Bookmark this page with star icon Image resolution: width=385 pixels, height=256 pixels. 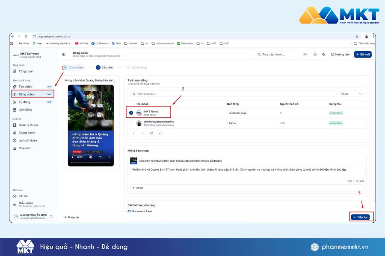(x=357, y=36)
